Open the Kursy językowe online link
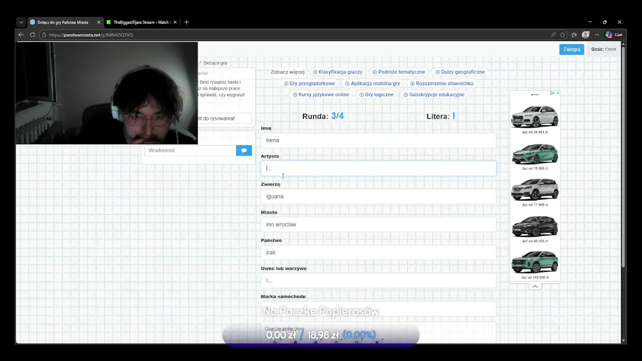This screenshot has height=361, width=642. click(321, 94)
